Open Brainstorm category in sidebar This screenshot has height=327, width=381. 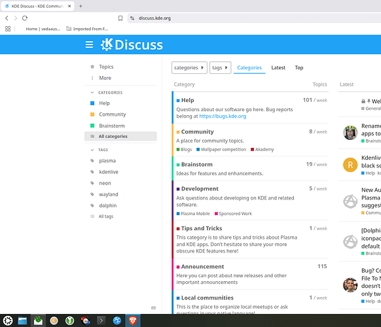[112, 126]
